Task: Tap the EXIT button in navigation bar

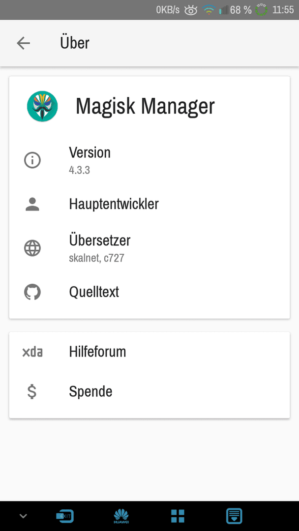Action: coord(65,516)
